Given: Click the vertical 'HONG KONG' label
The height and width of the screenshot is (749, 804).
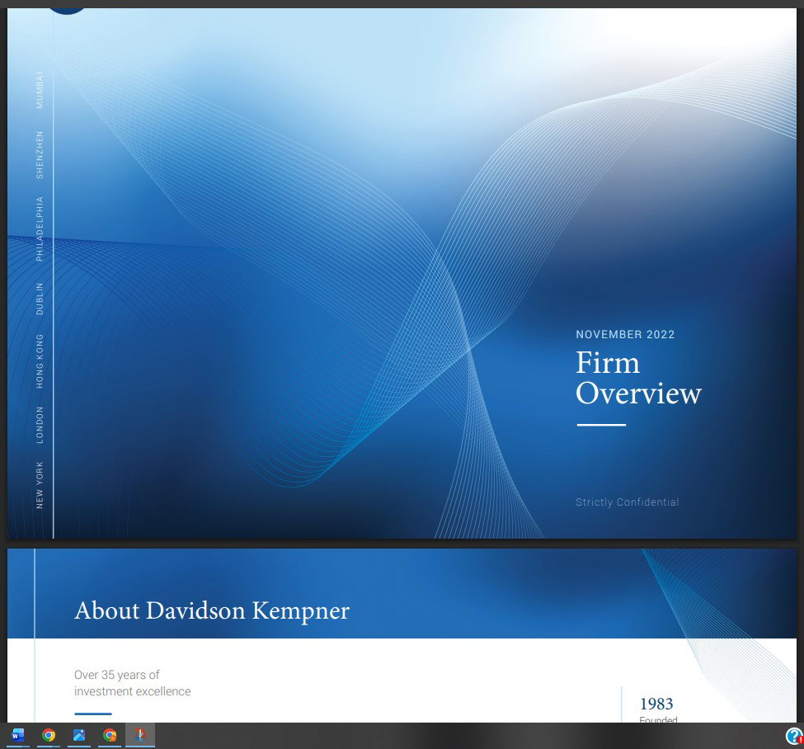Looking at the screenshot, I should [x=40, y=360].
